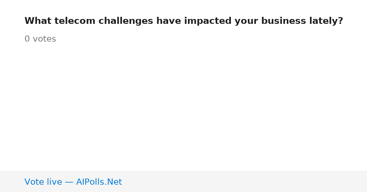The width and height of the screenshot is (367, 192).
Task: Click the poll question heading
Action: [184, 21]
